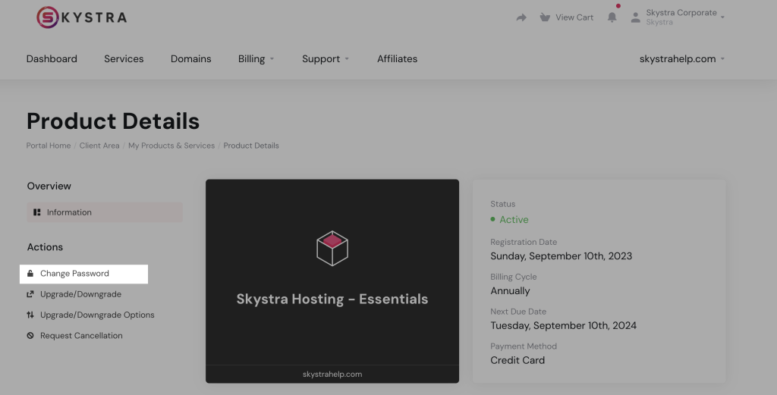
Task: Open notifications via the bell icon
Action: pyautogui.click(x=612, y=17)
